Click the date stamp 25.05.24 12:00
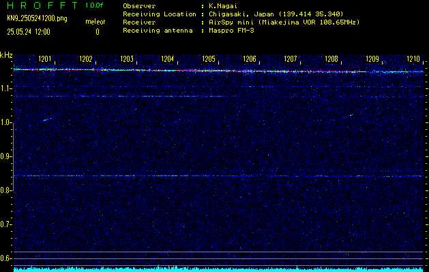 coord(29,32)
